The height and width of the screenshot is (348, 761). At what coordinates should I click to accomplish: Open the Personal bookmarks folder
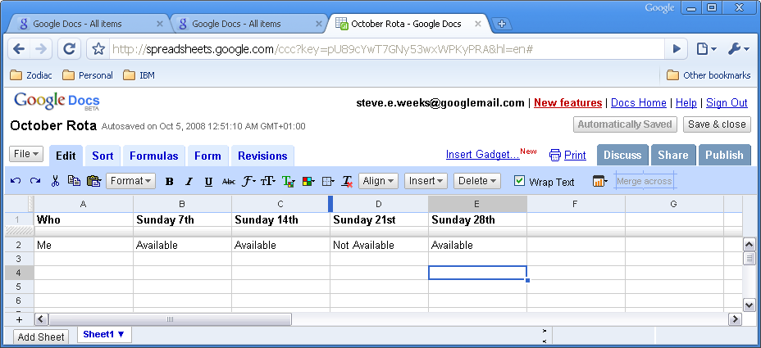tap(88, 75)
